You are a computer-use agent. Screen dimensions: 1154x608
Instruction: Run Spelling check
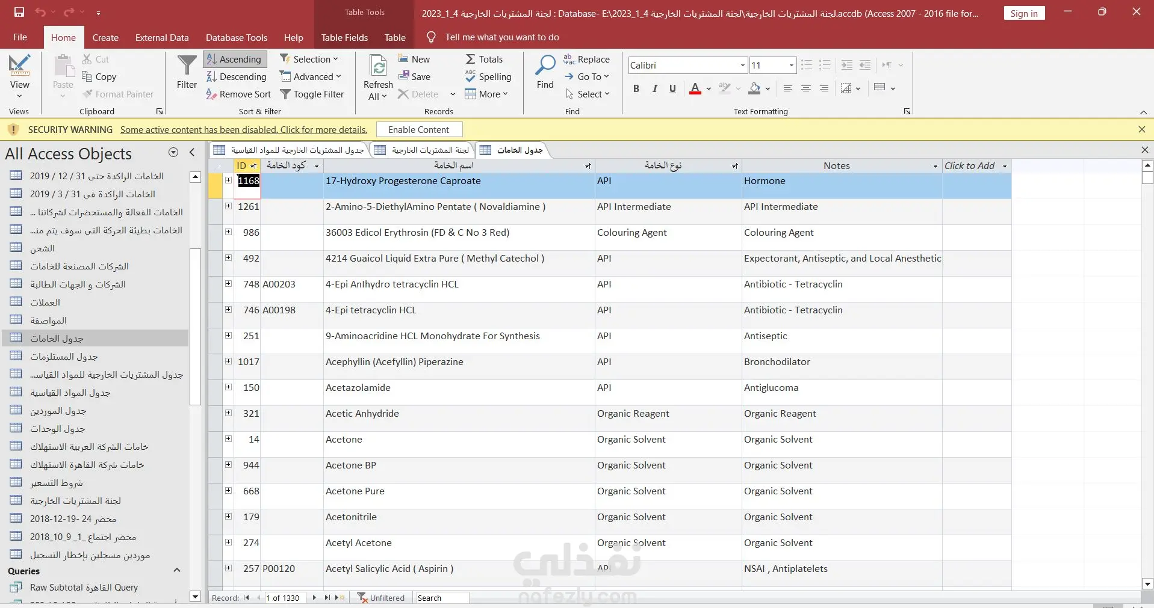[488, 76]
